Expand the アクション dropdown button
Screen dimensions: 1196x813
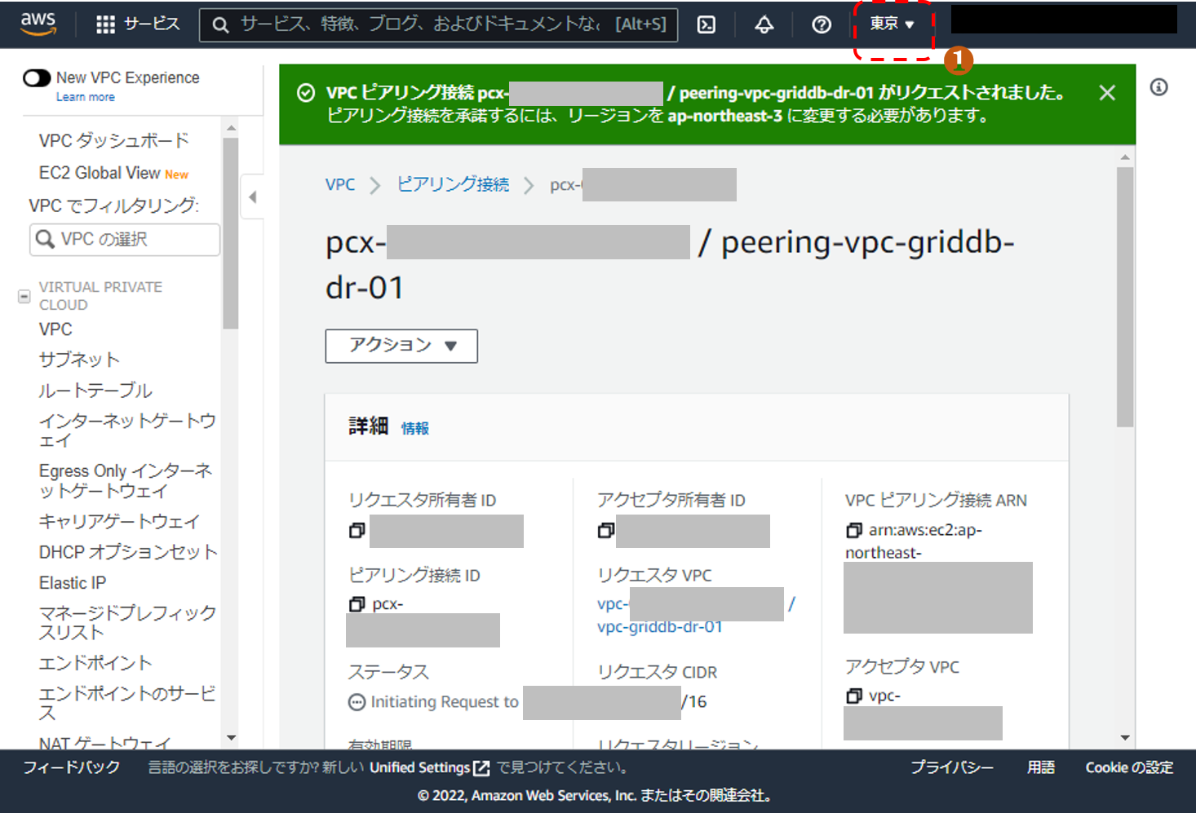[x=401, y=346]
